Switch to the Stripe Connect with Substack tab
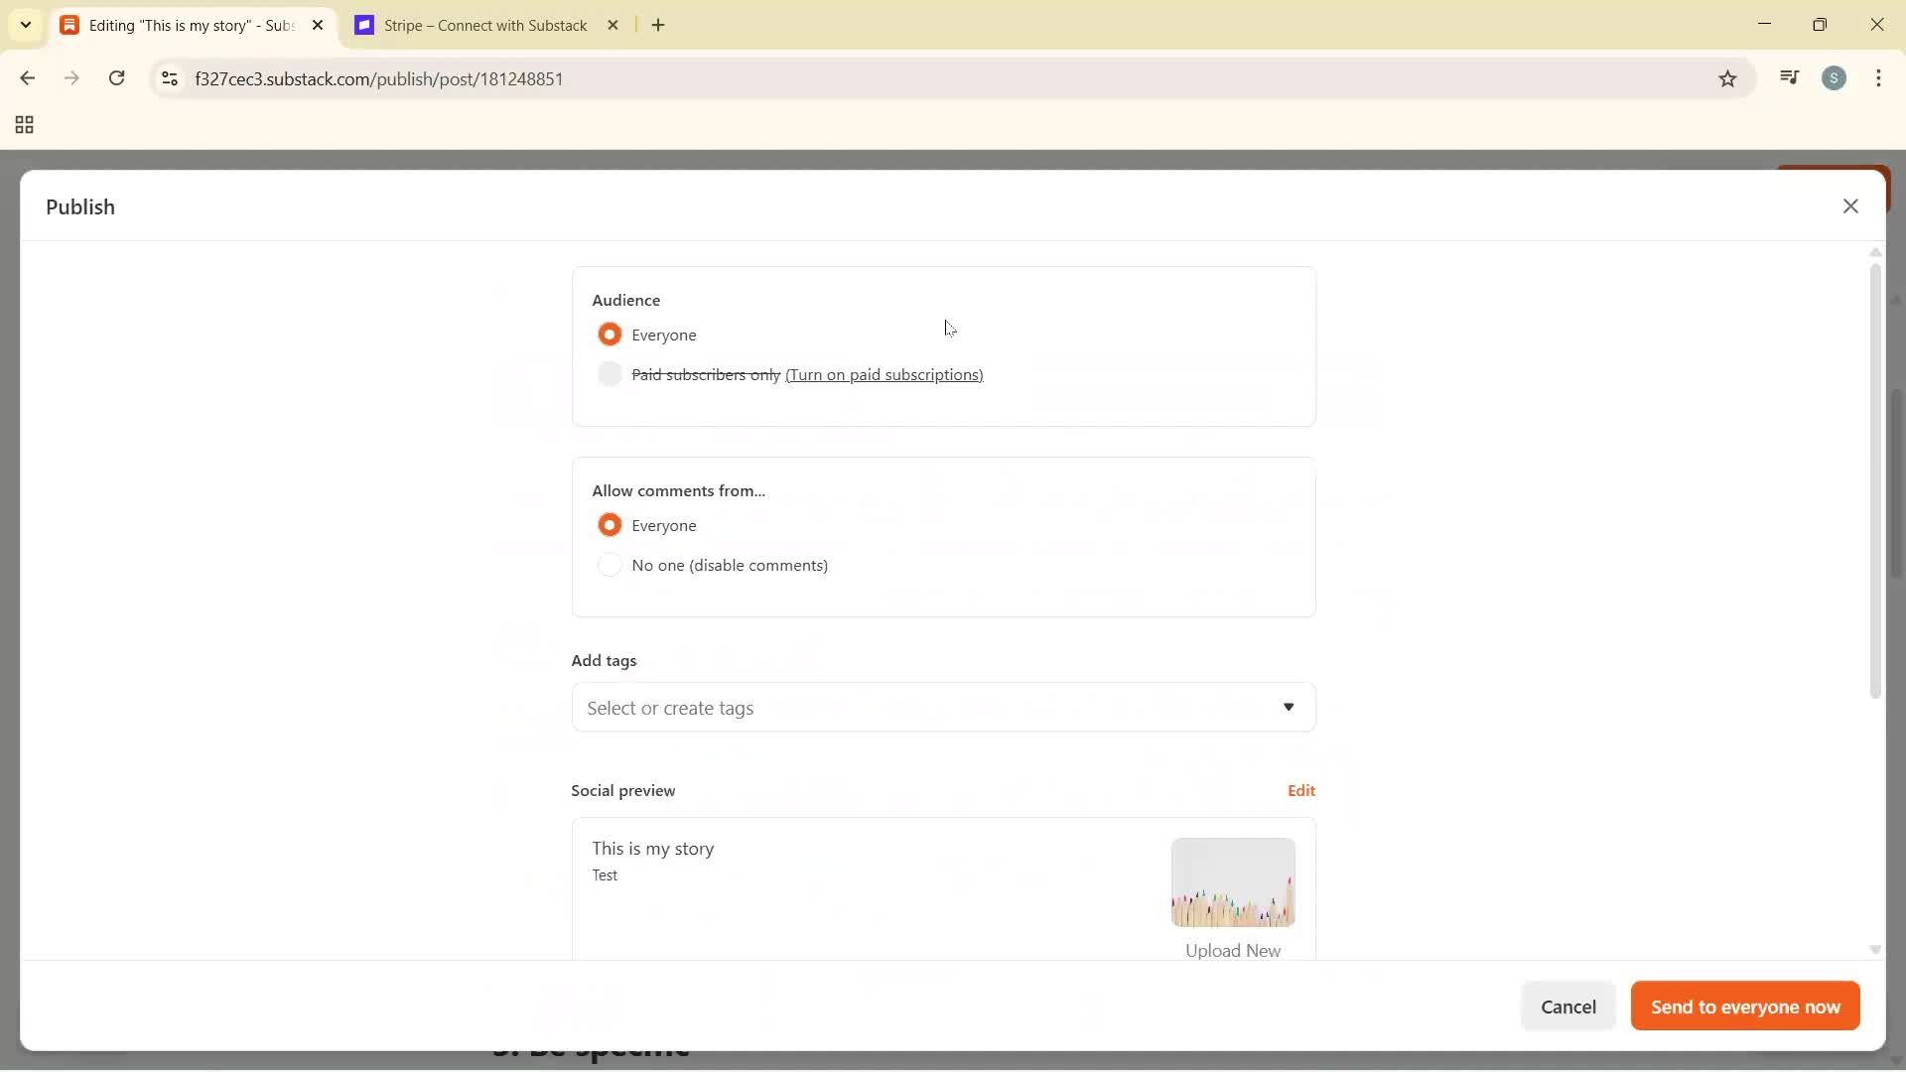1906x1072 pixels. point(483,25)
